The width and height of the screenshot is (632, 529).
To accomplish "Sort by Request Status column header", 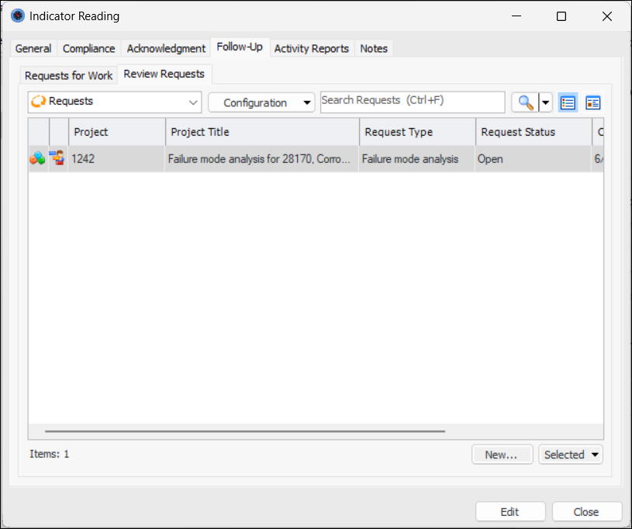I will pyautogui.click(x=534, y=132).
